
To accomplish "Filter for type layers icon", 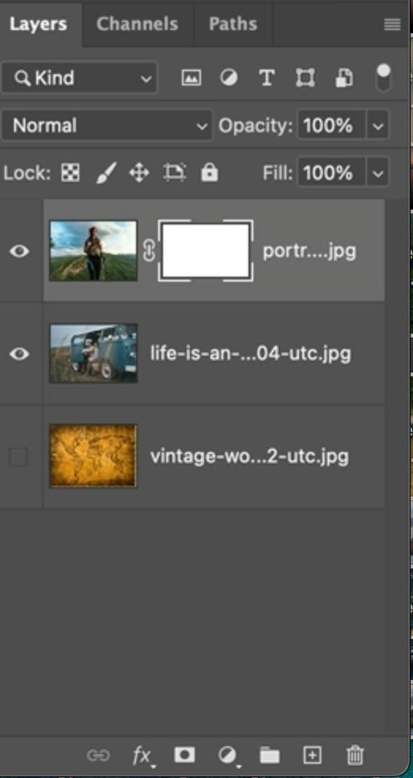I will (x=267, y=78).
